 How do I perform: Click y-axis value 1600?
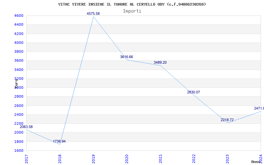click(19, 150)
